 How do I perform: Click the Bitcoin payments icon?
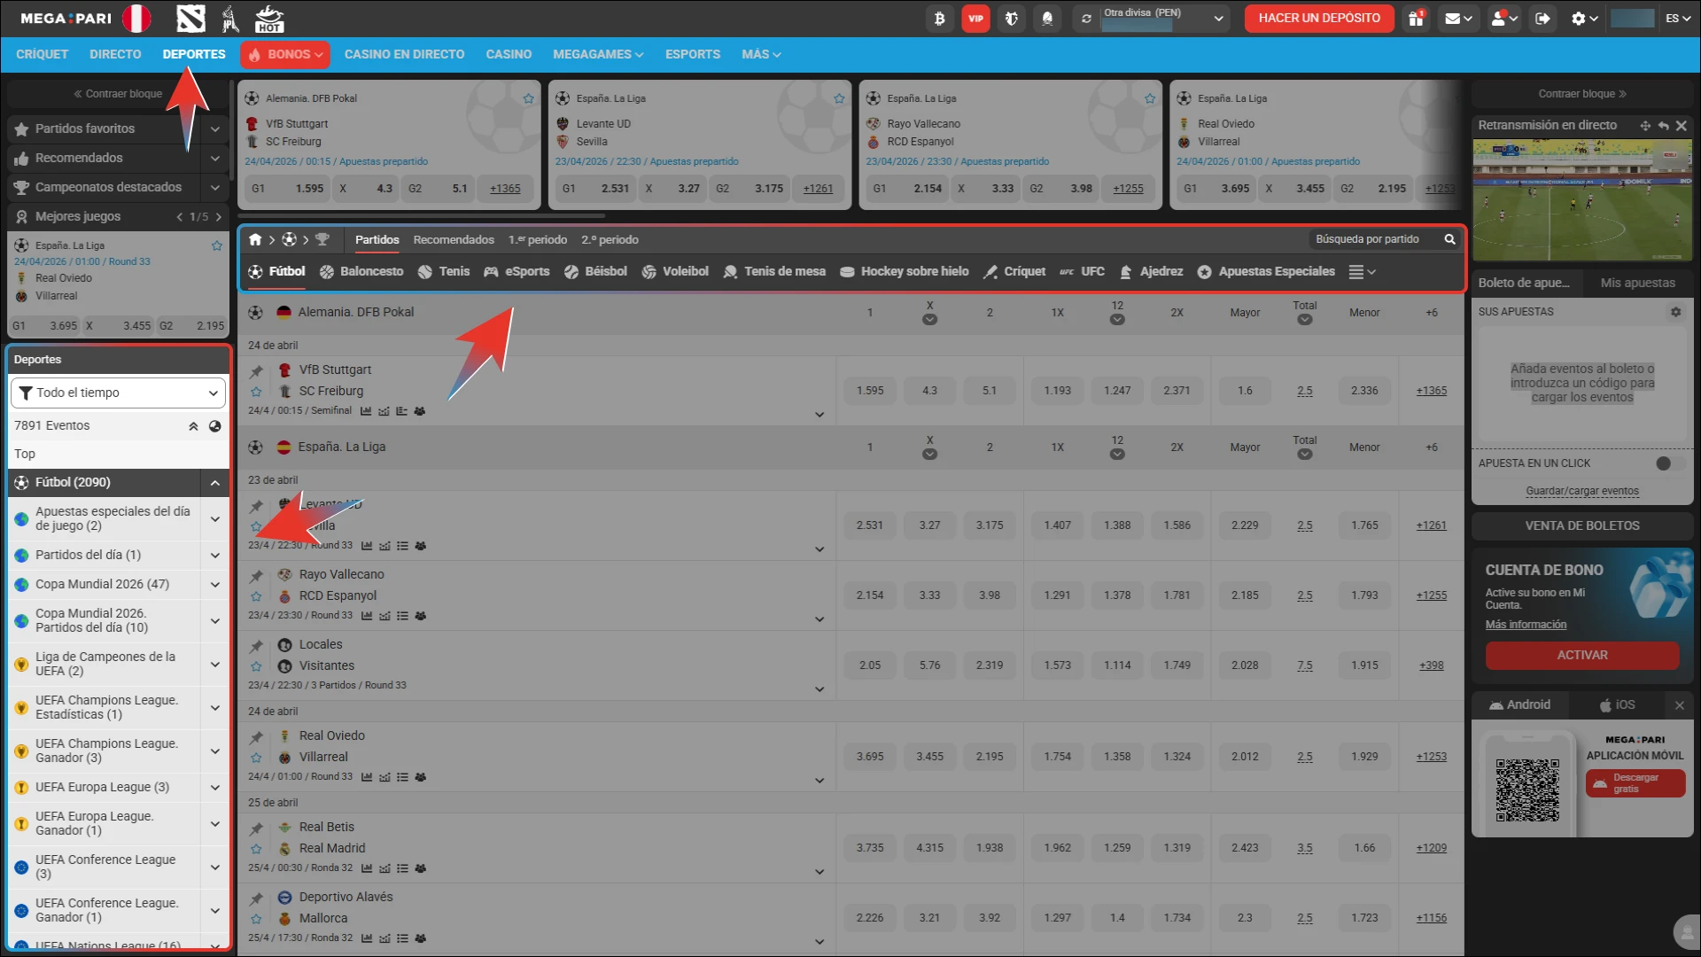tap(939, 19)
